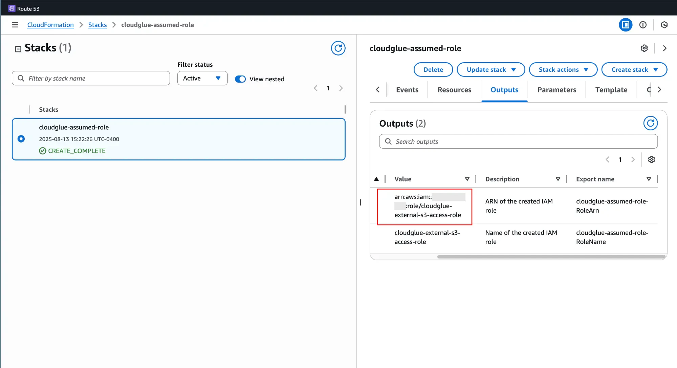677x368 pixels.
Task: Click 'ARN of the created IAM role' description
Action: [519, 206]
